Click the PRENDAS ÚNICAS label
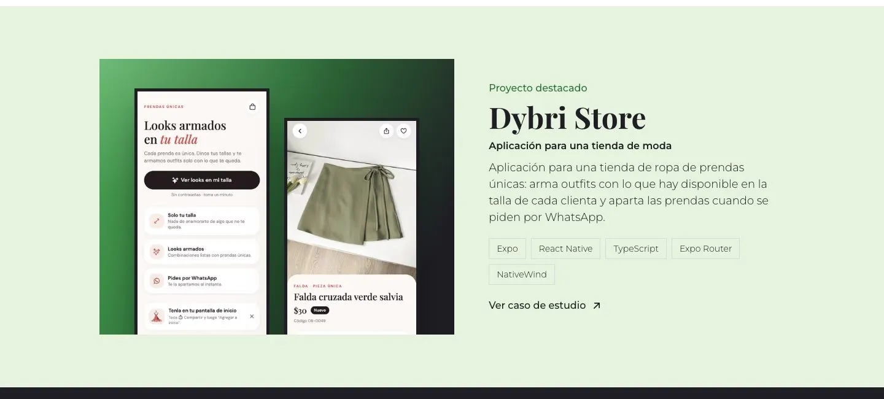 [164, 107]
